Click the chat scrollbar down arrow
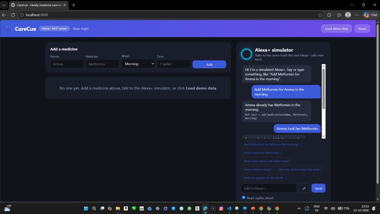The height and width of the screenshot is (214, 380). [x=323, y=136]
